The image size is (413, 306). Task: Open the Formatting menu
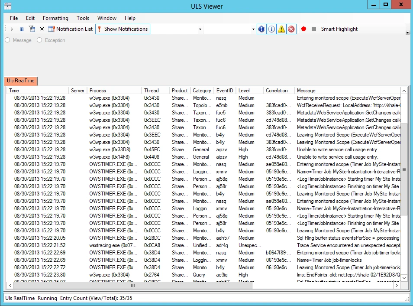55,18
